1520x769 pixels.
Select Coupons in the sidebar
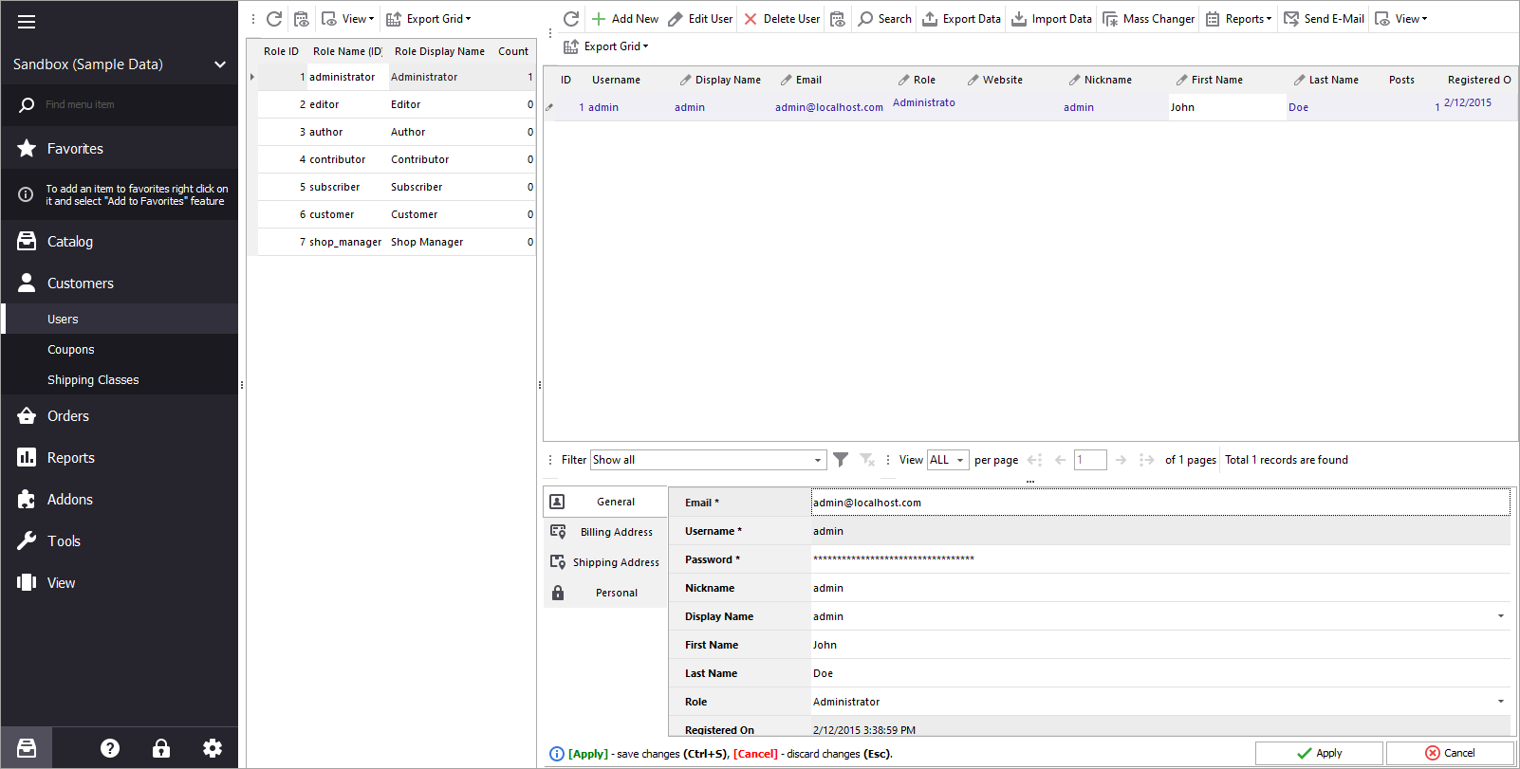pyautogui.click(x=71, y=350)
